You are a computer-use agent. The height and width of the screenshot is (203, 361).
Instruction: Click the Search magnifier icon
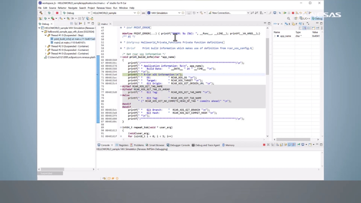pyautogui.click(x=288, y=18)
